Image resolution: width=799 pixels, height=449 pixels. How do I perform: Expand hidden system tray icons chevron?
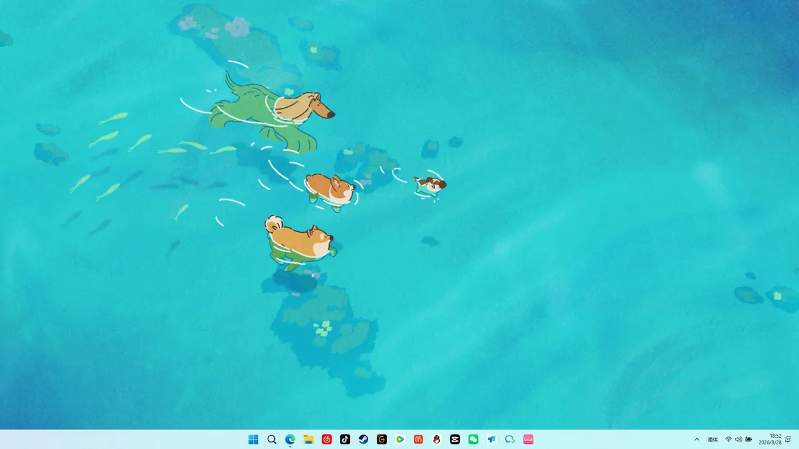pos(697,439)
